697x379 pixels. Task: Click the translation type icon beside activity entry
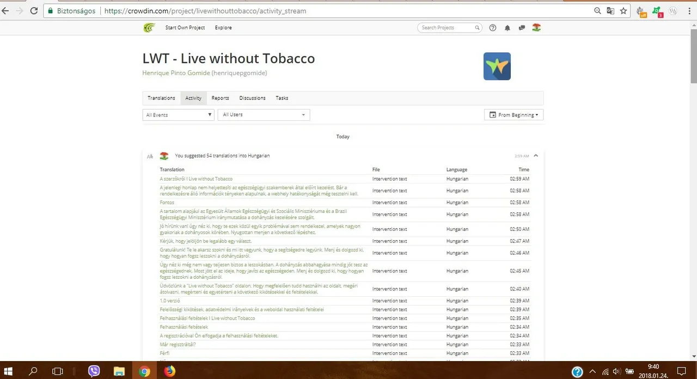pyautogui.click(x=150, y=156)
